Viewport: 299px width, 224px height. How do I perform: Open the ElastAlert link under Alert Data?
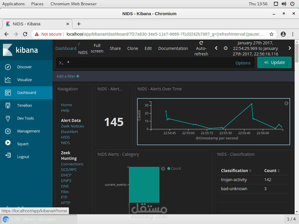69,132
